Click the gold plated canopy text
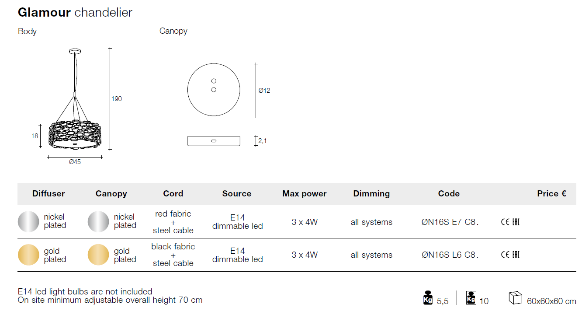The width and height of the screenshot is (582, 315). click(x=125, y=255)
